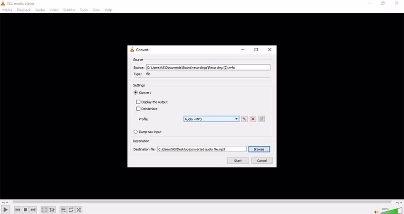
Task: Open the Subtitle menu
Action: point(69,10)
